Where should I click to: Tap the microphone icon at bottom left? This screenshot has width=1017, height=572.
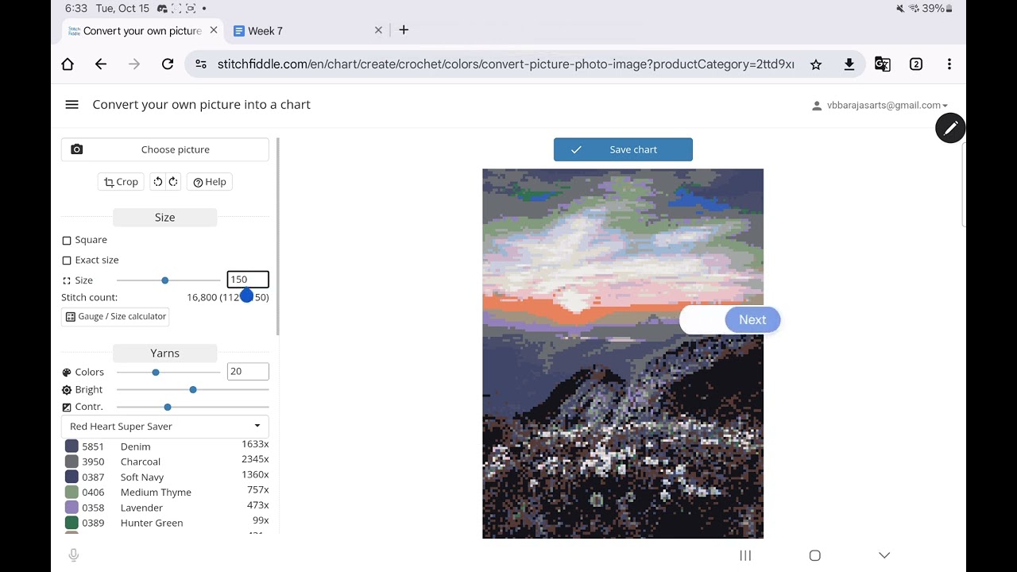point(74,555)
